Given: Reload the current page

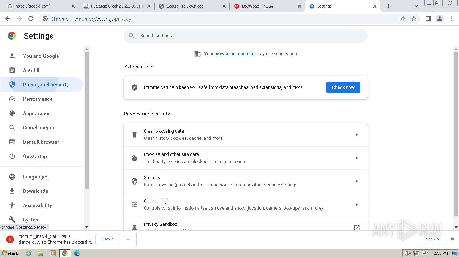Looking at the screenshot, I should [31, 19].
